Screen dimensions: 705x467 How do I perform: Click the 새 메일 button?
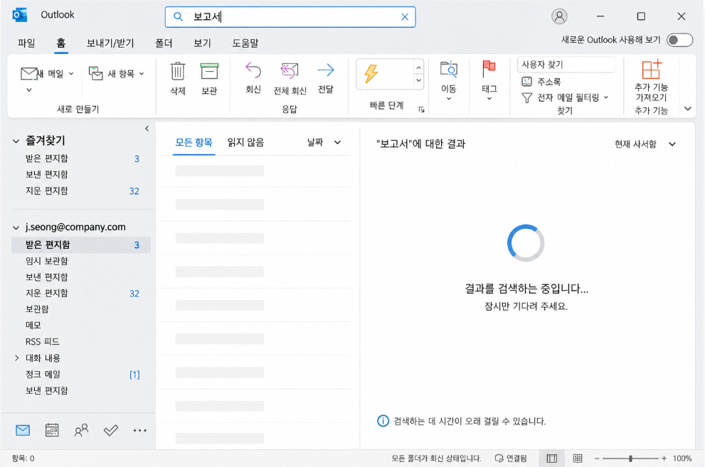47,74
